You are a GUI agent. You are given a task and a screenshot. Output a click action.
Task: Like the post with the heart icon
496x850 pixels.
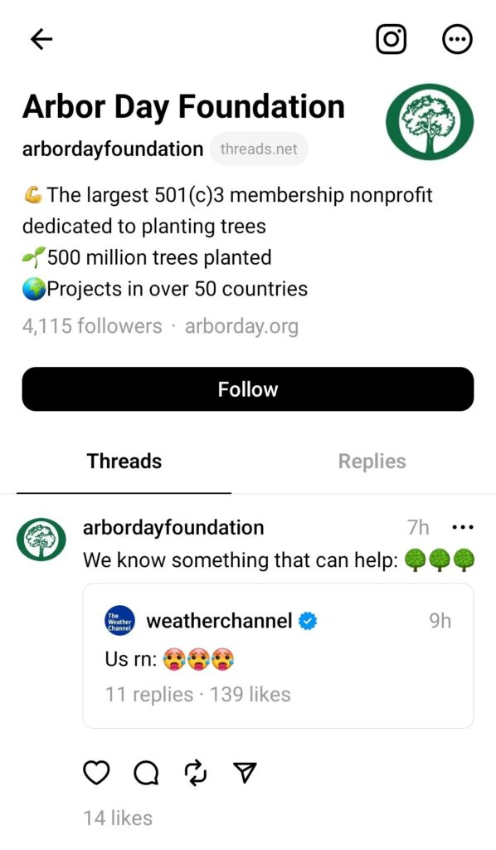click(96, 773)
